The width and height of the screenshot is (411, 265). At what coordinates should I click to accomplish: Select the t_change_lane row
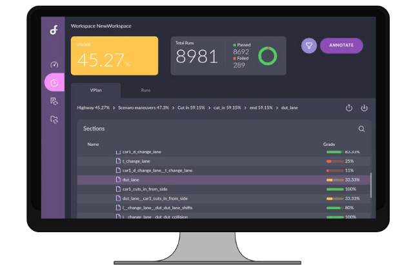(x=139, y=161)
